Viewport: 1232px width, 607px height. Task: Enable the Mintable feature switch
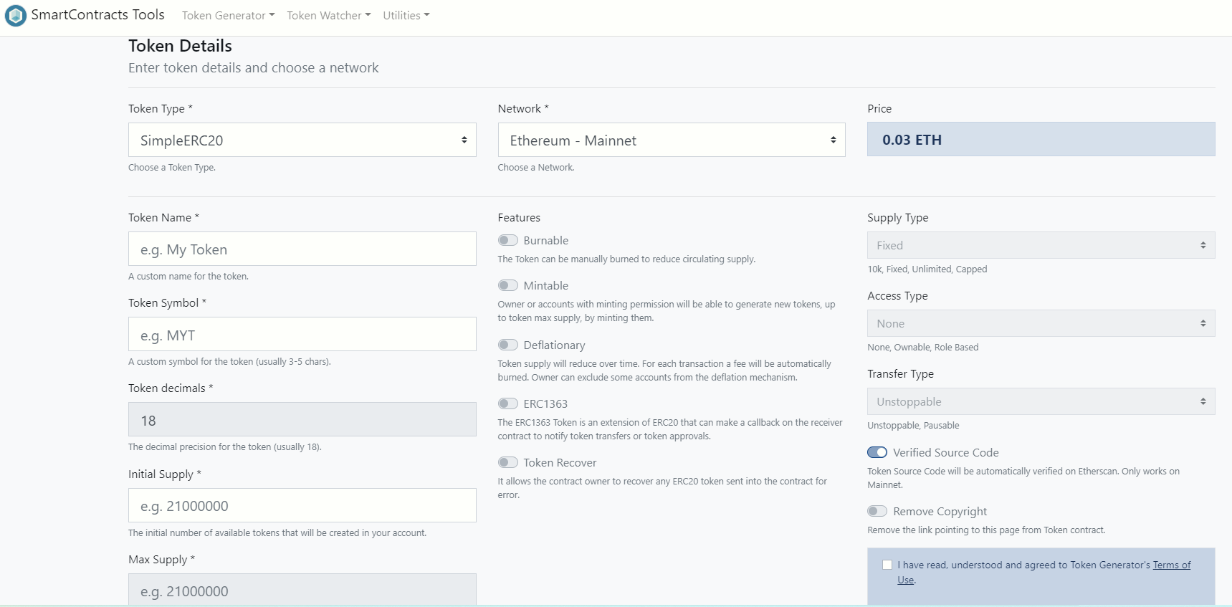click(507, 285)
